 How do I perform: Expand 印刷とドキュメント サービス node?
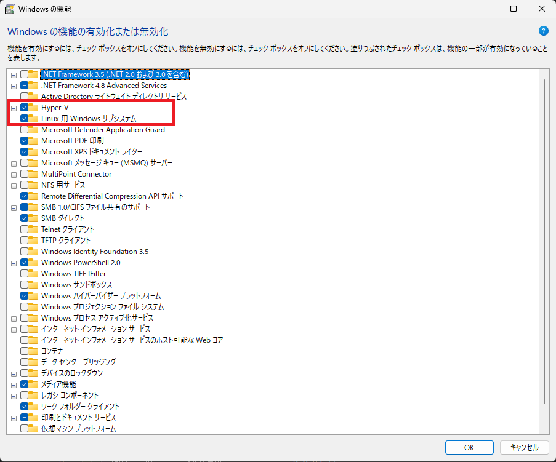pyautogui.click(x=14, y=418)
